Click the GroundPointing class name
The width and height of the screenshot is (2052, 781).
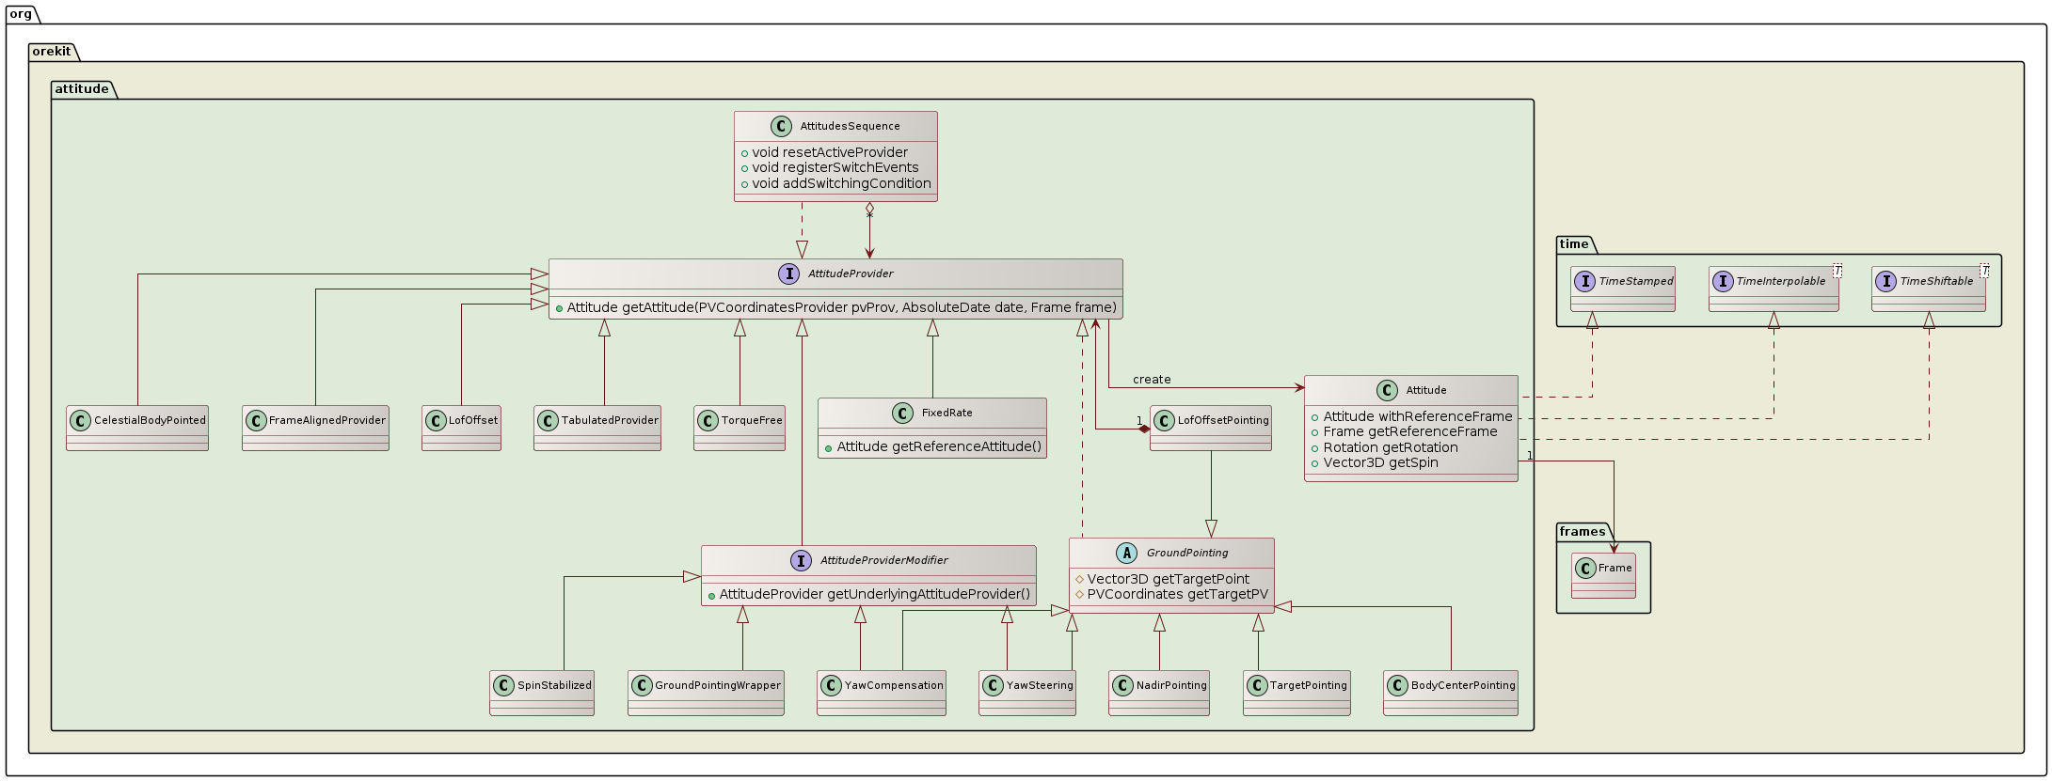pos(1187,553)
